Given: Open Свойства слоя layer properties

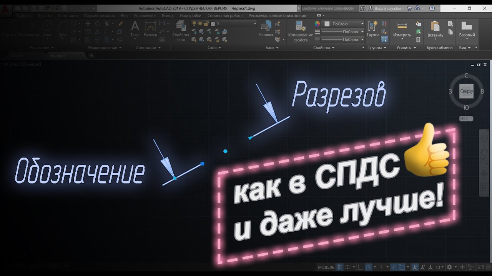Looking at the screenshot, I should pyautogui.click(x=181, y=31).
